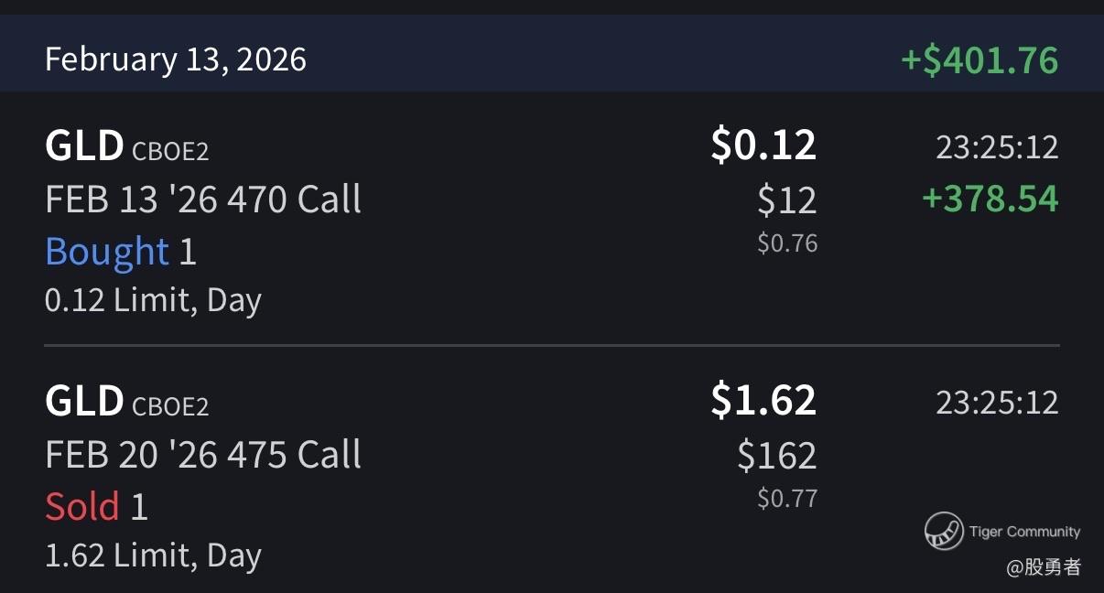Click the $162 trade amount

(777, 456)
